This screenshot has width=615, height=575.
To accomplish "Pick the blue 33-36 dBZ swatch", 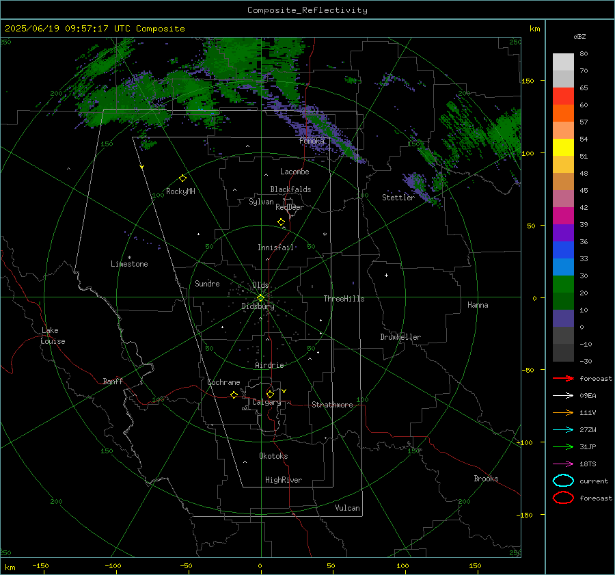I will [563, 250].
